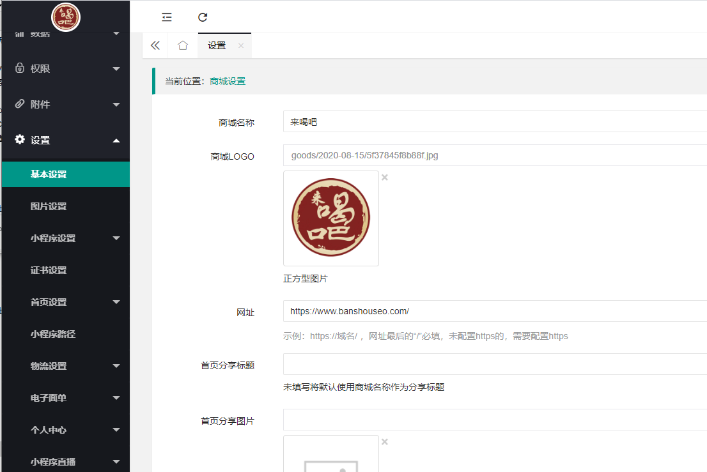Image resolution: width=707 pixels, height=472 pixels.
Task: Collapse the 设置 sidebar section
Action: coord(65,140)
